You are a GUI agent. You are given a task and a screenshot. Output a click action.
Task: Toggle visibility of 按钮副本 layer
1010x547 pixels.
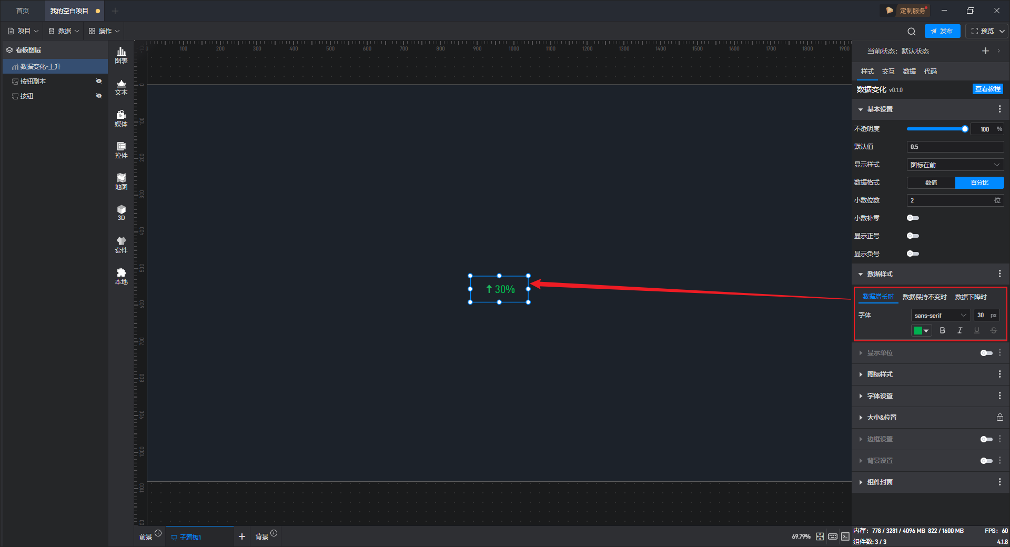point(98,81)
